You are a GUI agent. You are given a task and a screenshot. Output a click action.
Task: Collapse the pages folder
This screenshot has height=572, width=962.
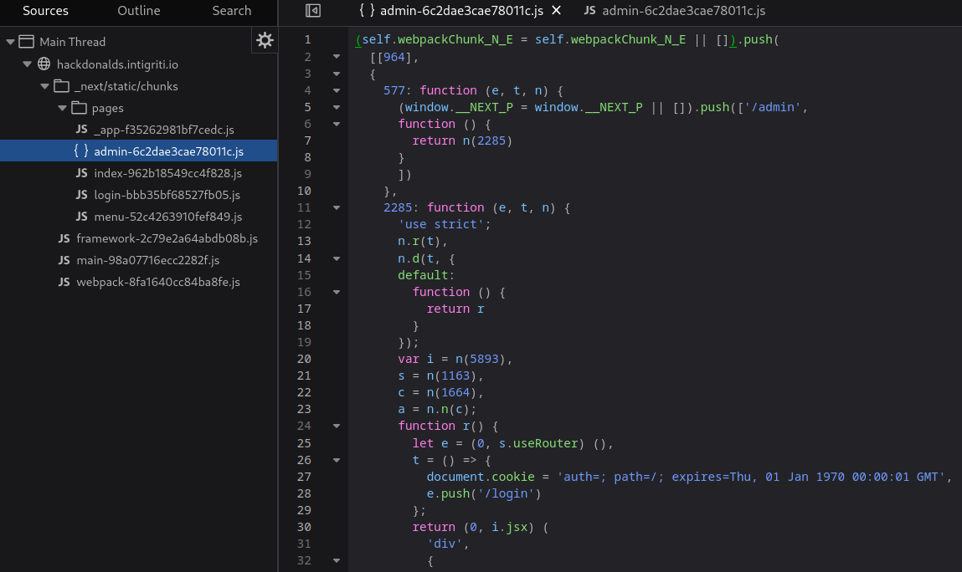(61, 107)
